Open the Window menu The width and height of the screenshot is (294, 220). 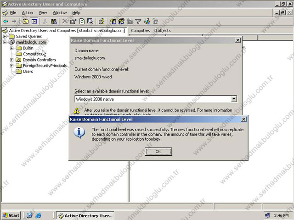(60, 13)
